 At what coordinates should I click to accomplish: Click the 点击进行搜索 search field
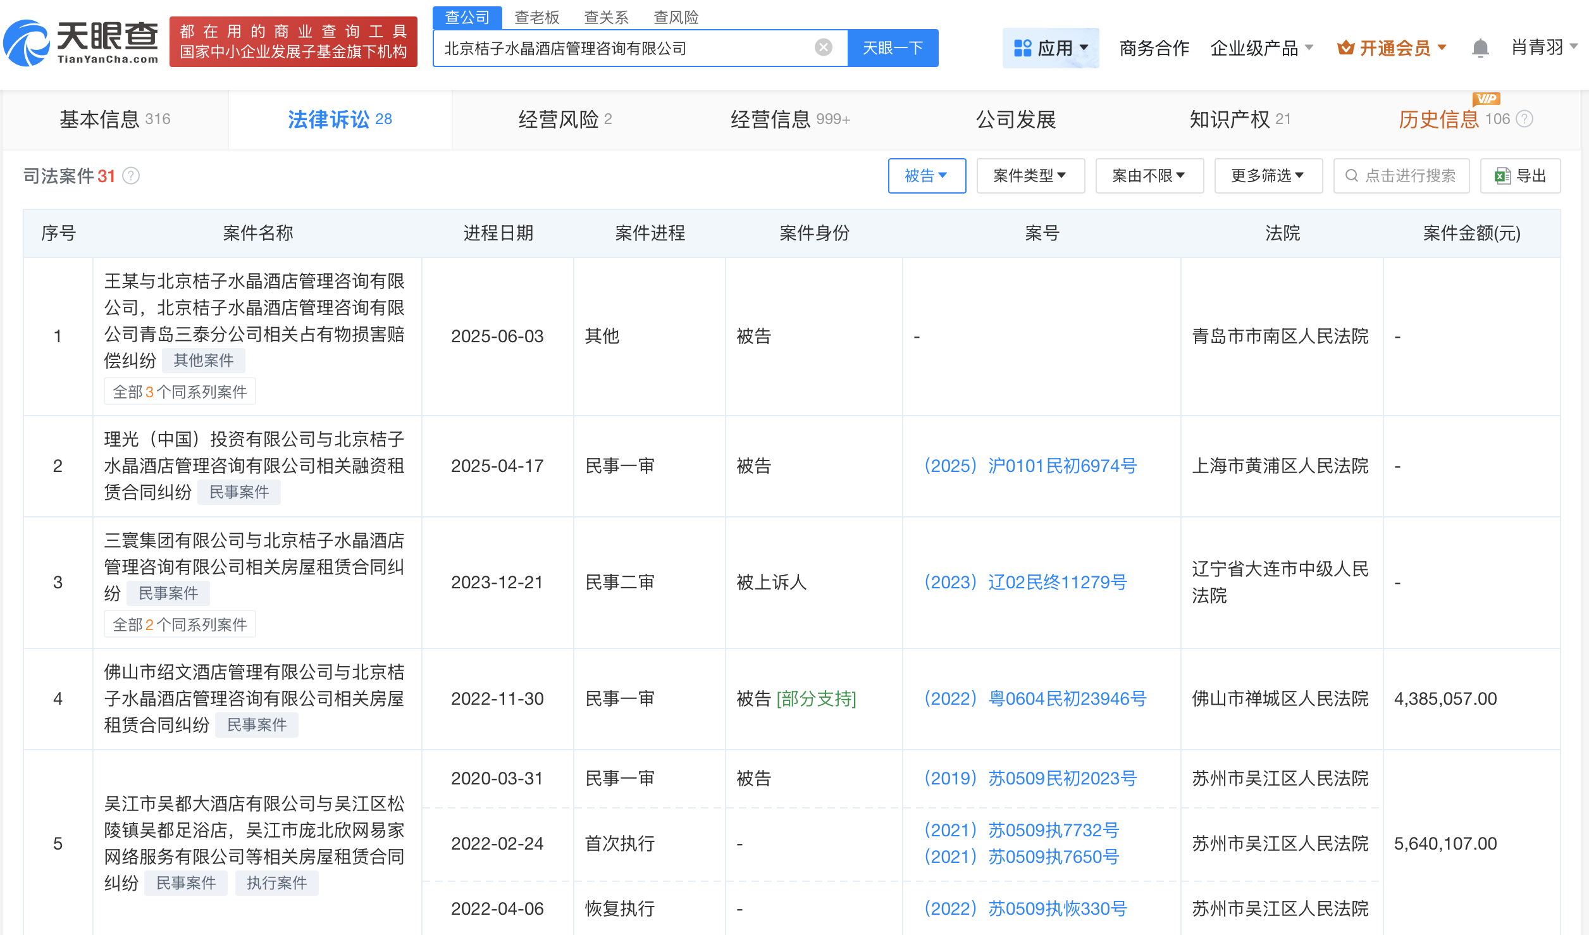click(x=1401, y=176)
